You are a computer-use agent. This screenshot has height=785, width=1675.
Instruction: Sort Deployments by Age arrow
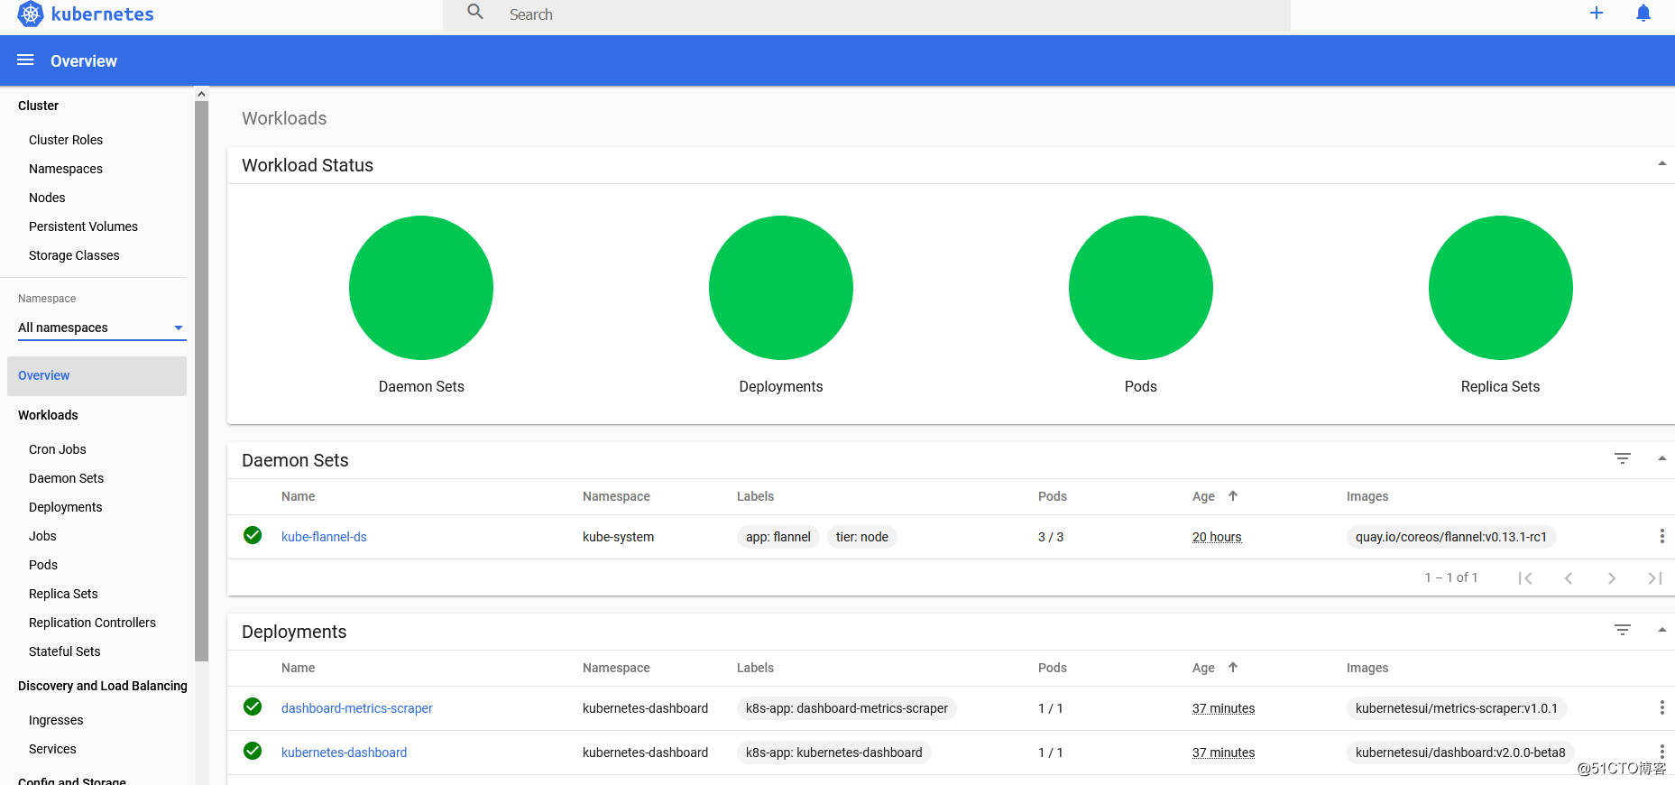point(1233,667)
